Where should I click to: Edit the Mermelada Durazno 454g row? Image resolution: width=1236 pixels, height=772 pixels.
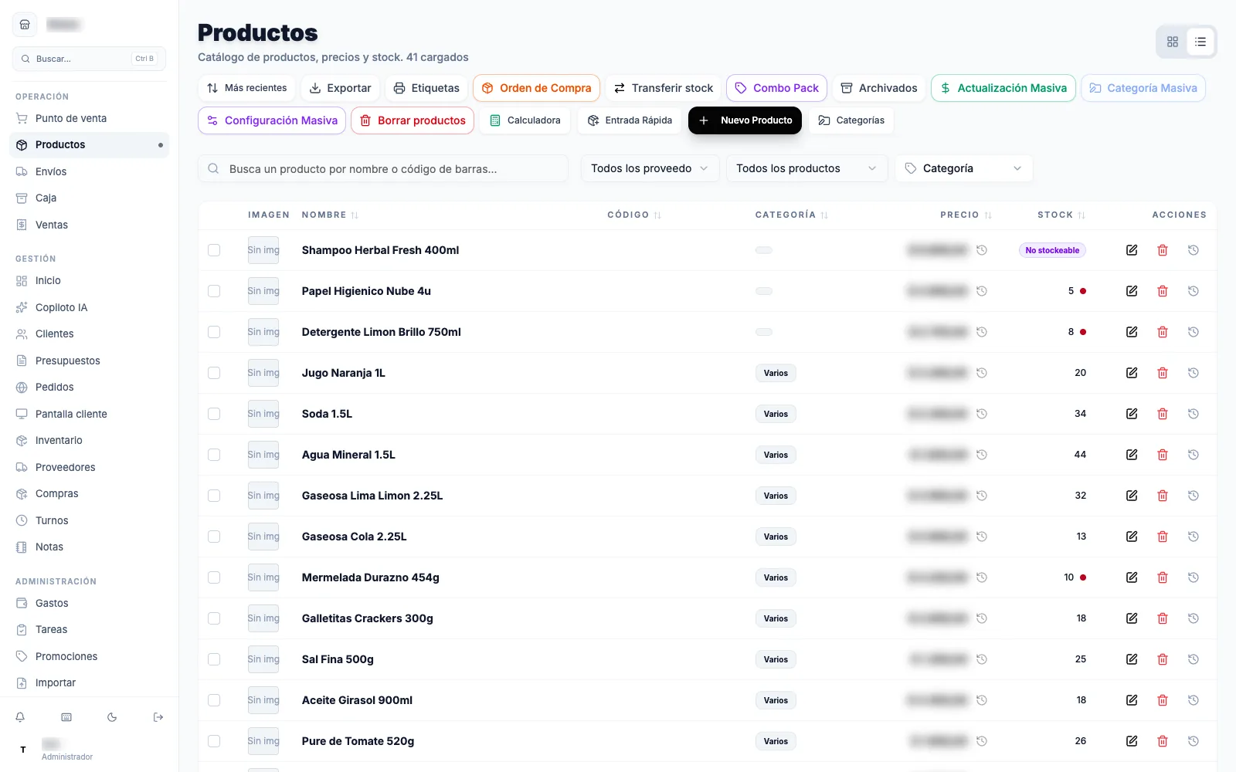[x=1132, y=577]
